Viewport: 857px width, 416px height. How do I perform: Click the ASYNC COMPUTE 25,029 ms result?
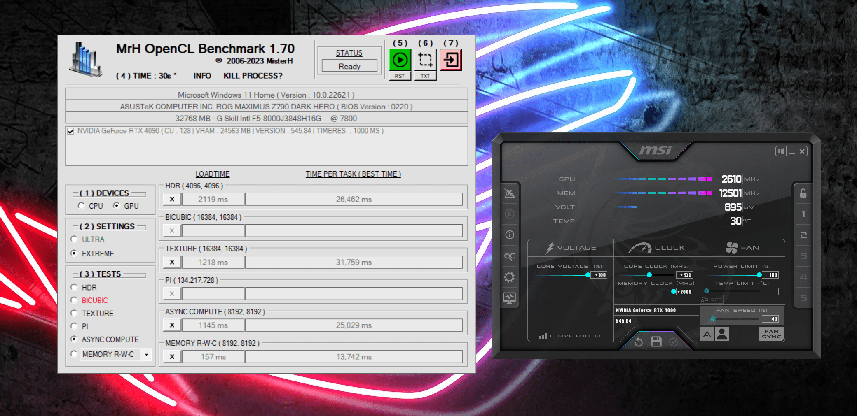354,325
